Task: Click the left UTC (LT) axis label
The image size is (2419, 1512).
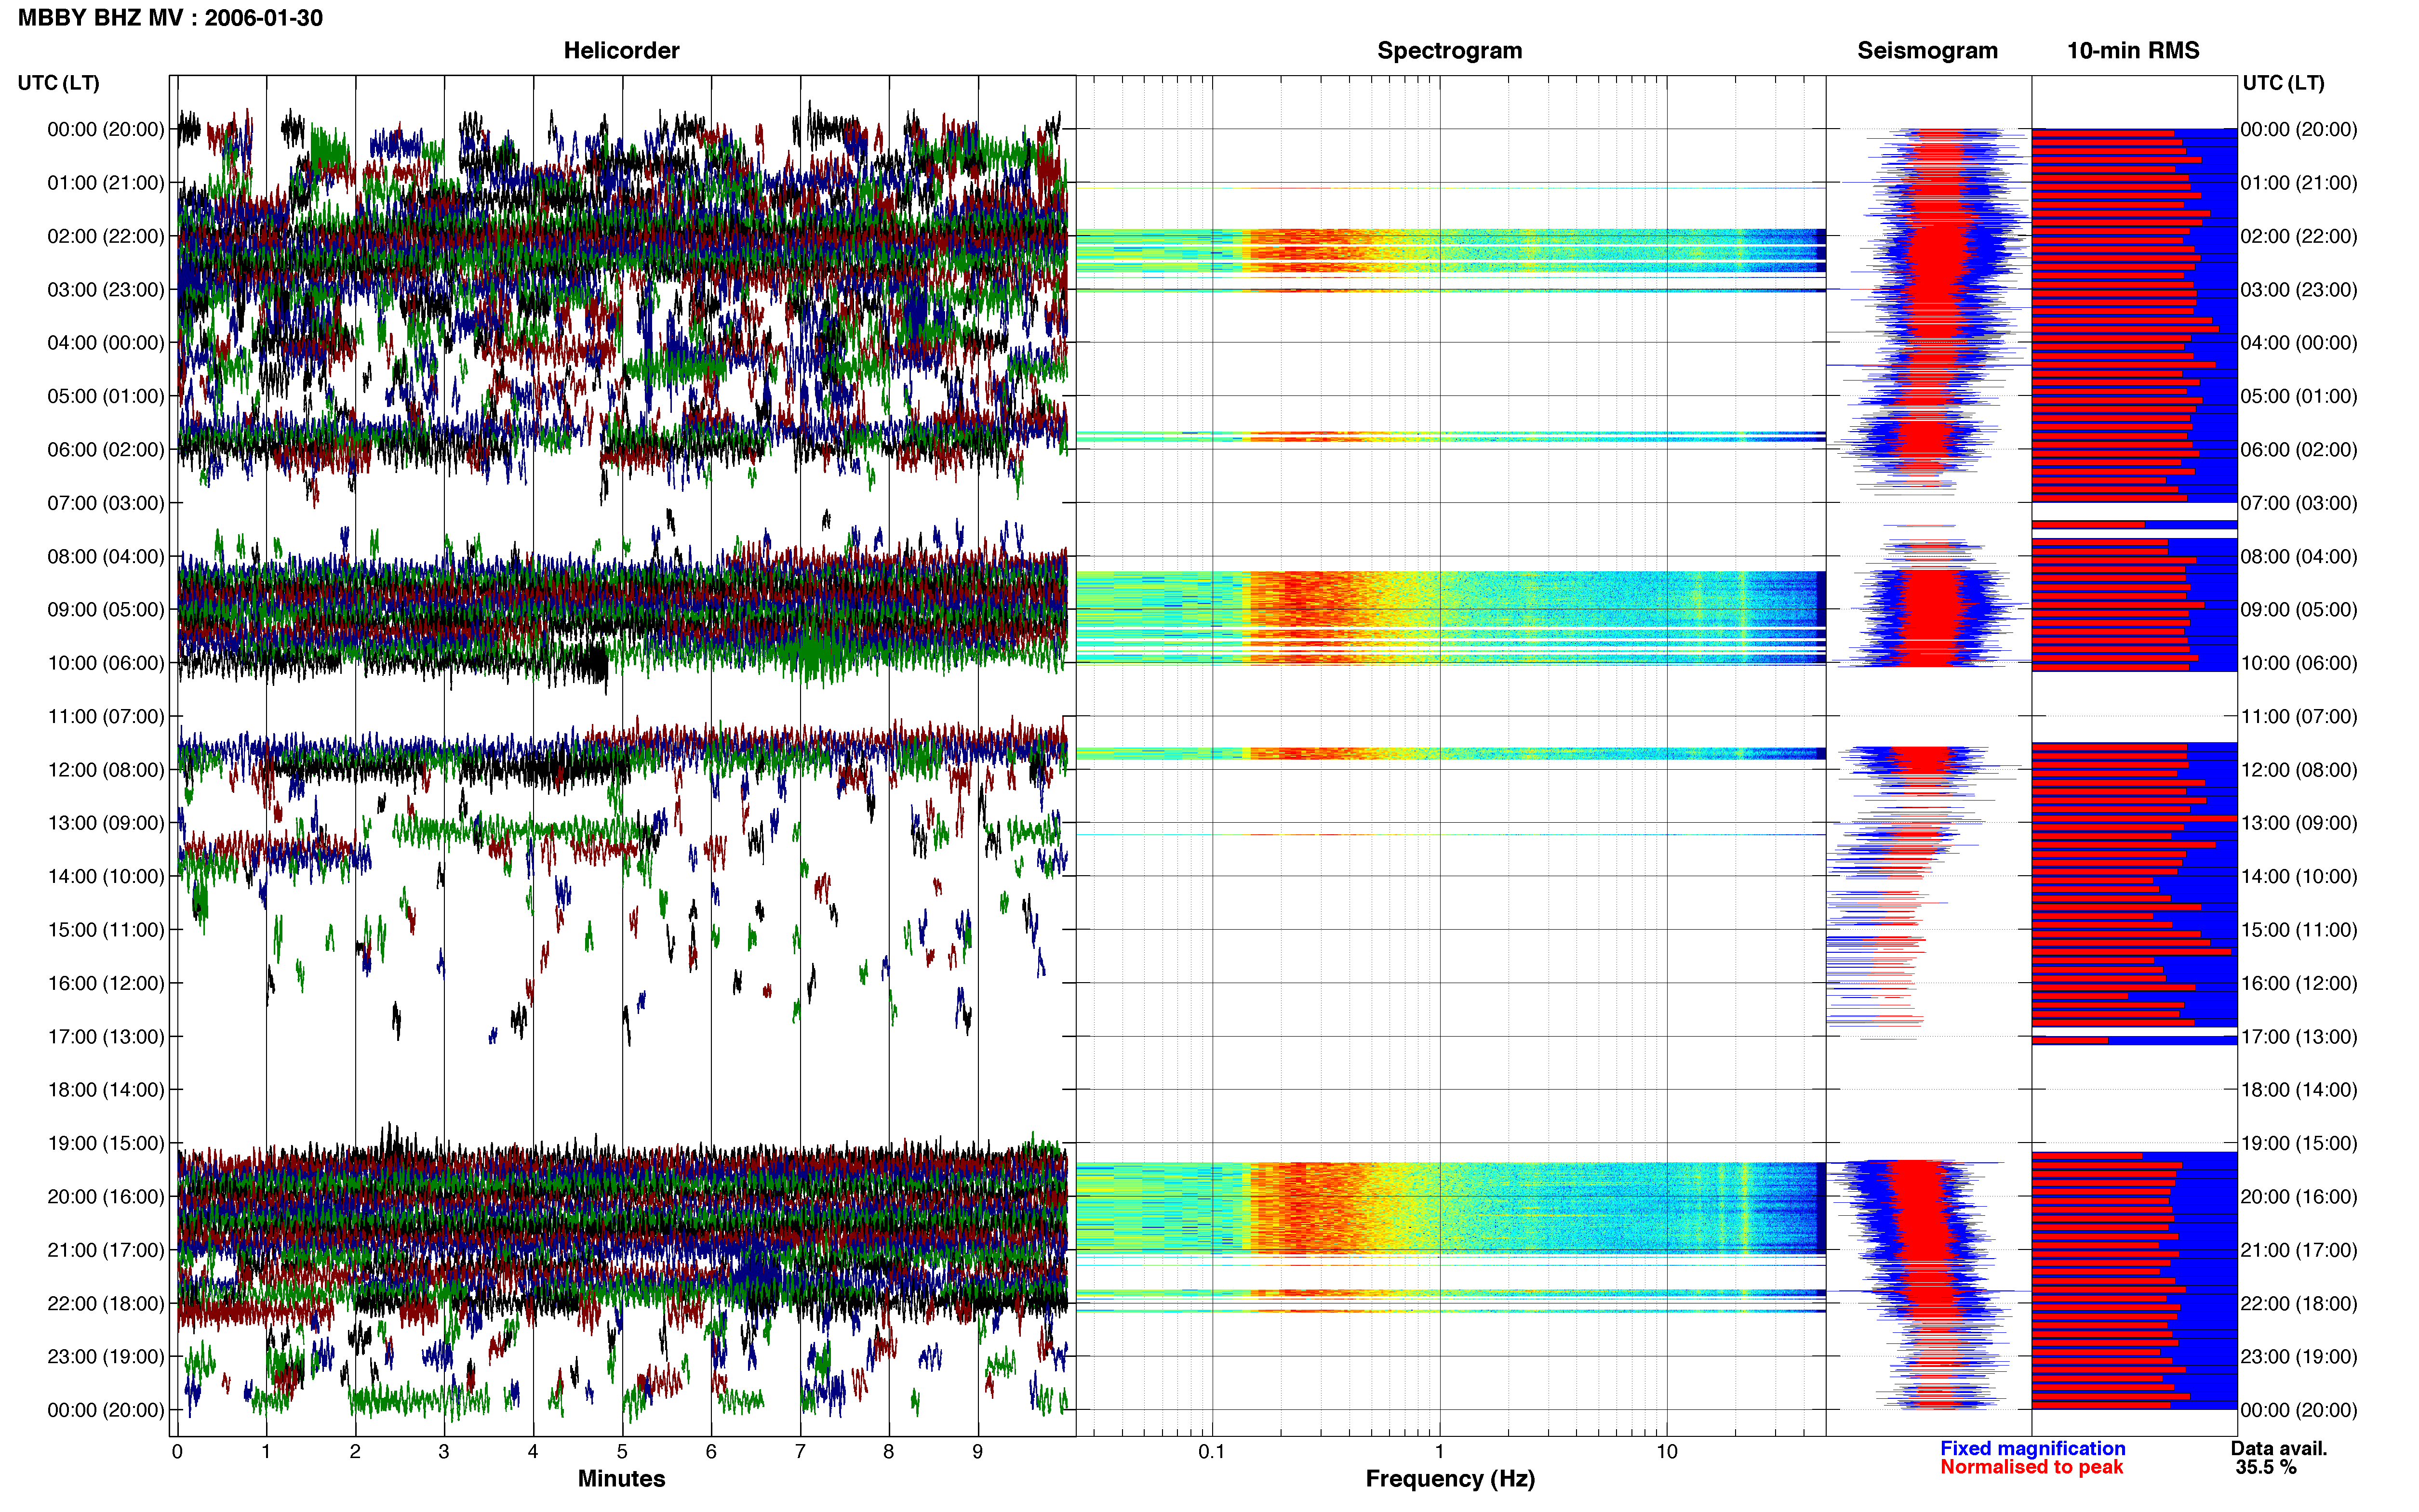Action: click(x=59, y=83)
